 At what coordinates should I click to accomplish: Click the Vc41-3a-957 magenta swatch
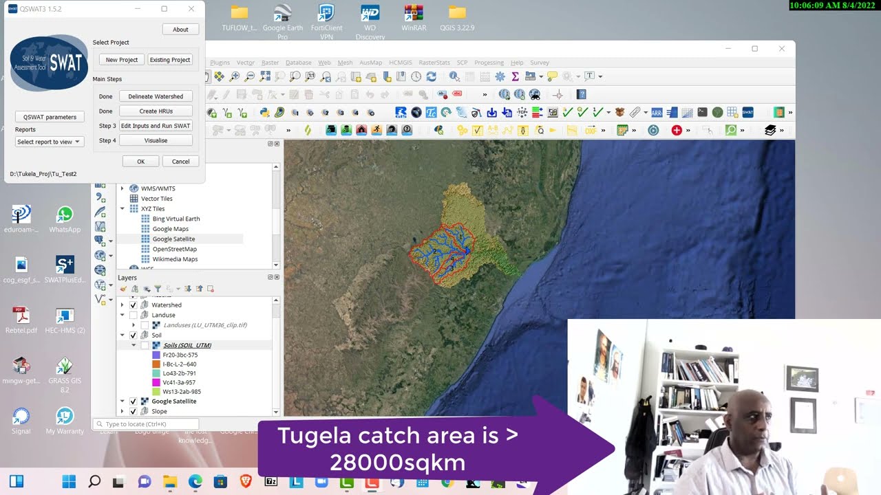[156, 382]
